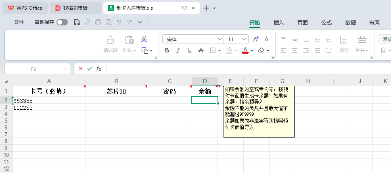This screenshot has width=391, height=173.
Task: Open the font name dropdown 宋体
Action: coord(220,40)
